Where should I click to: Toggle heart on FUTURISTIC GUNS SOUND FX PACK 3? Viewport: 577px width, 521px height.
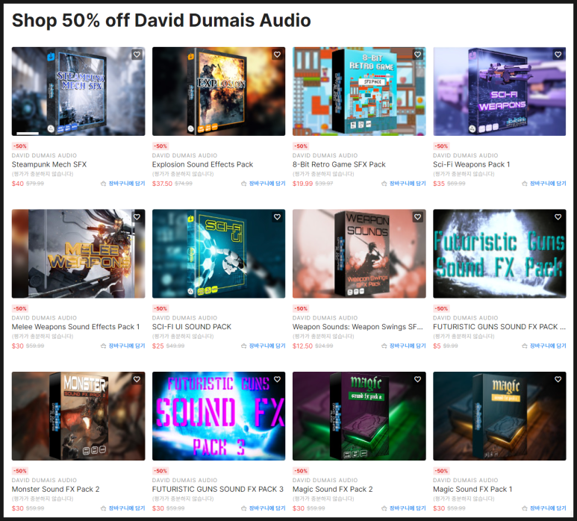coord(277,379)
